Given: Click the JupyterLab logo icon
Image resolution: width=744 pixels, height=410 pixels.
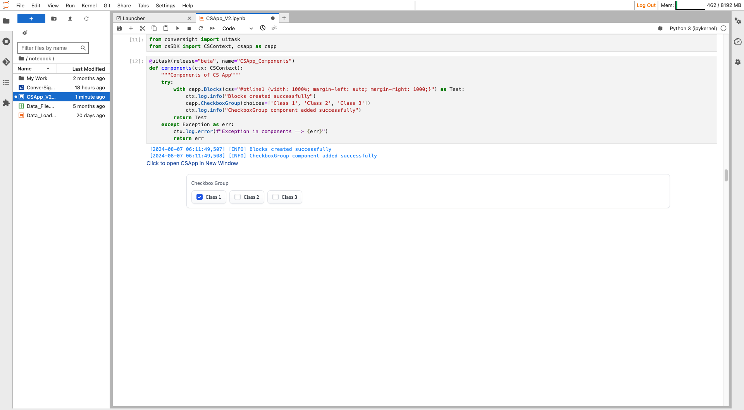Looking at the screenshot, I should pos(6,5).
